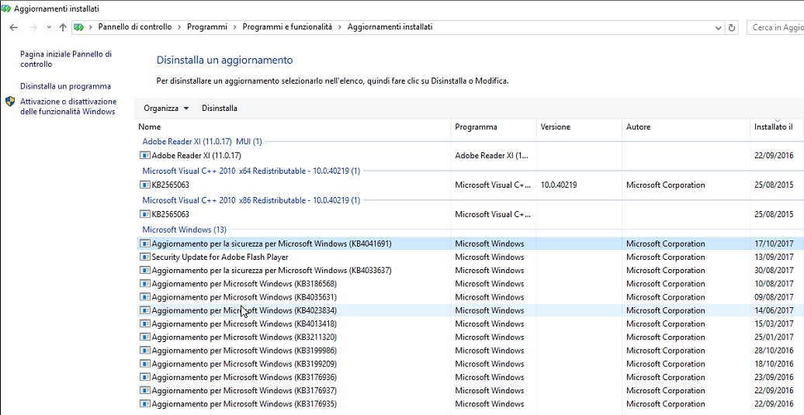The width and height of the screenshot is (804, 415).
Task: Click the date 13/09/2017
Action: (x=774, y=258)
